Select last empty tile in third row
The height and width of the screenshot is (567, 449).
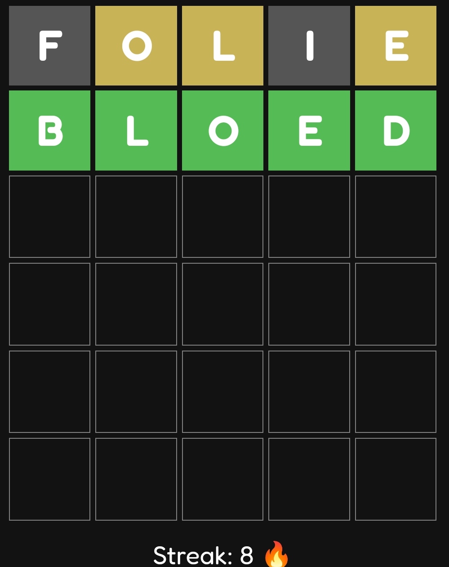396,216
